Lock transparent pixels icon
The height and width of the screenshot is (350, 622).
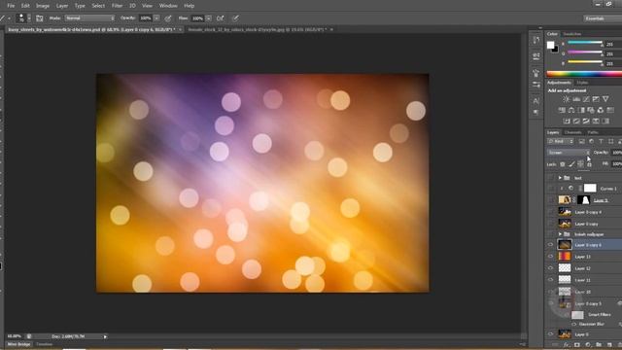563,164
